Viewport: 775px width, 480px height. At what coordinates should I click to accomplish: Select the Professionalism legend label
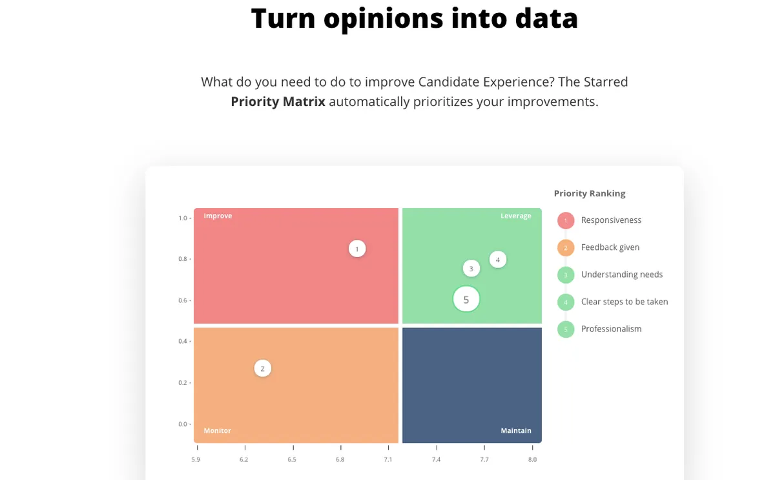tap(612, 329)
